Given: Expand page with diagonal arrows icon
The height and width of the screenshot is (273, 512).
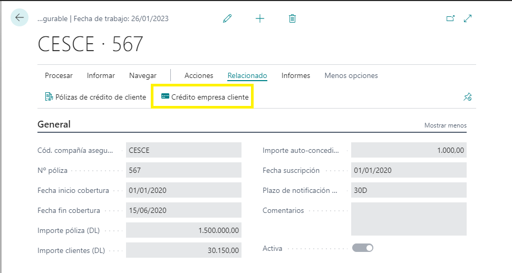Looking at the screenshot, I should coord(468,18).
